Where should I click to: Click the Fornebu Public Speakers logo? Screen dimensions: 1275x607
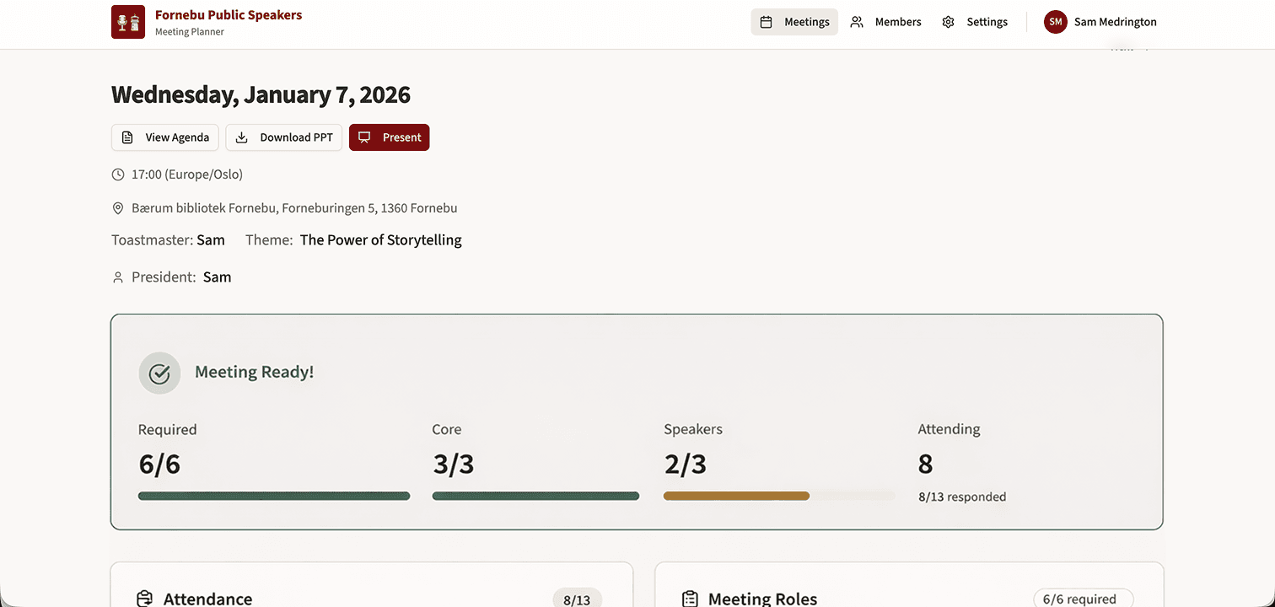point(127,21)
